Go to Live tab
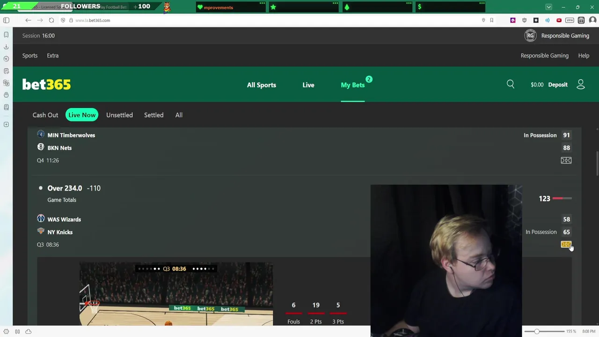This screenshot has height=337, width=599. click(x=308, y=85)
